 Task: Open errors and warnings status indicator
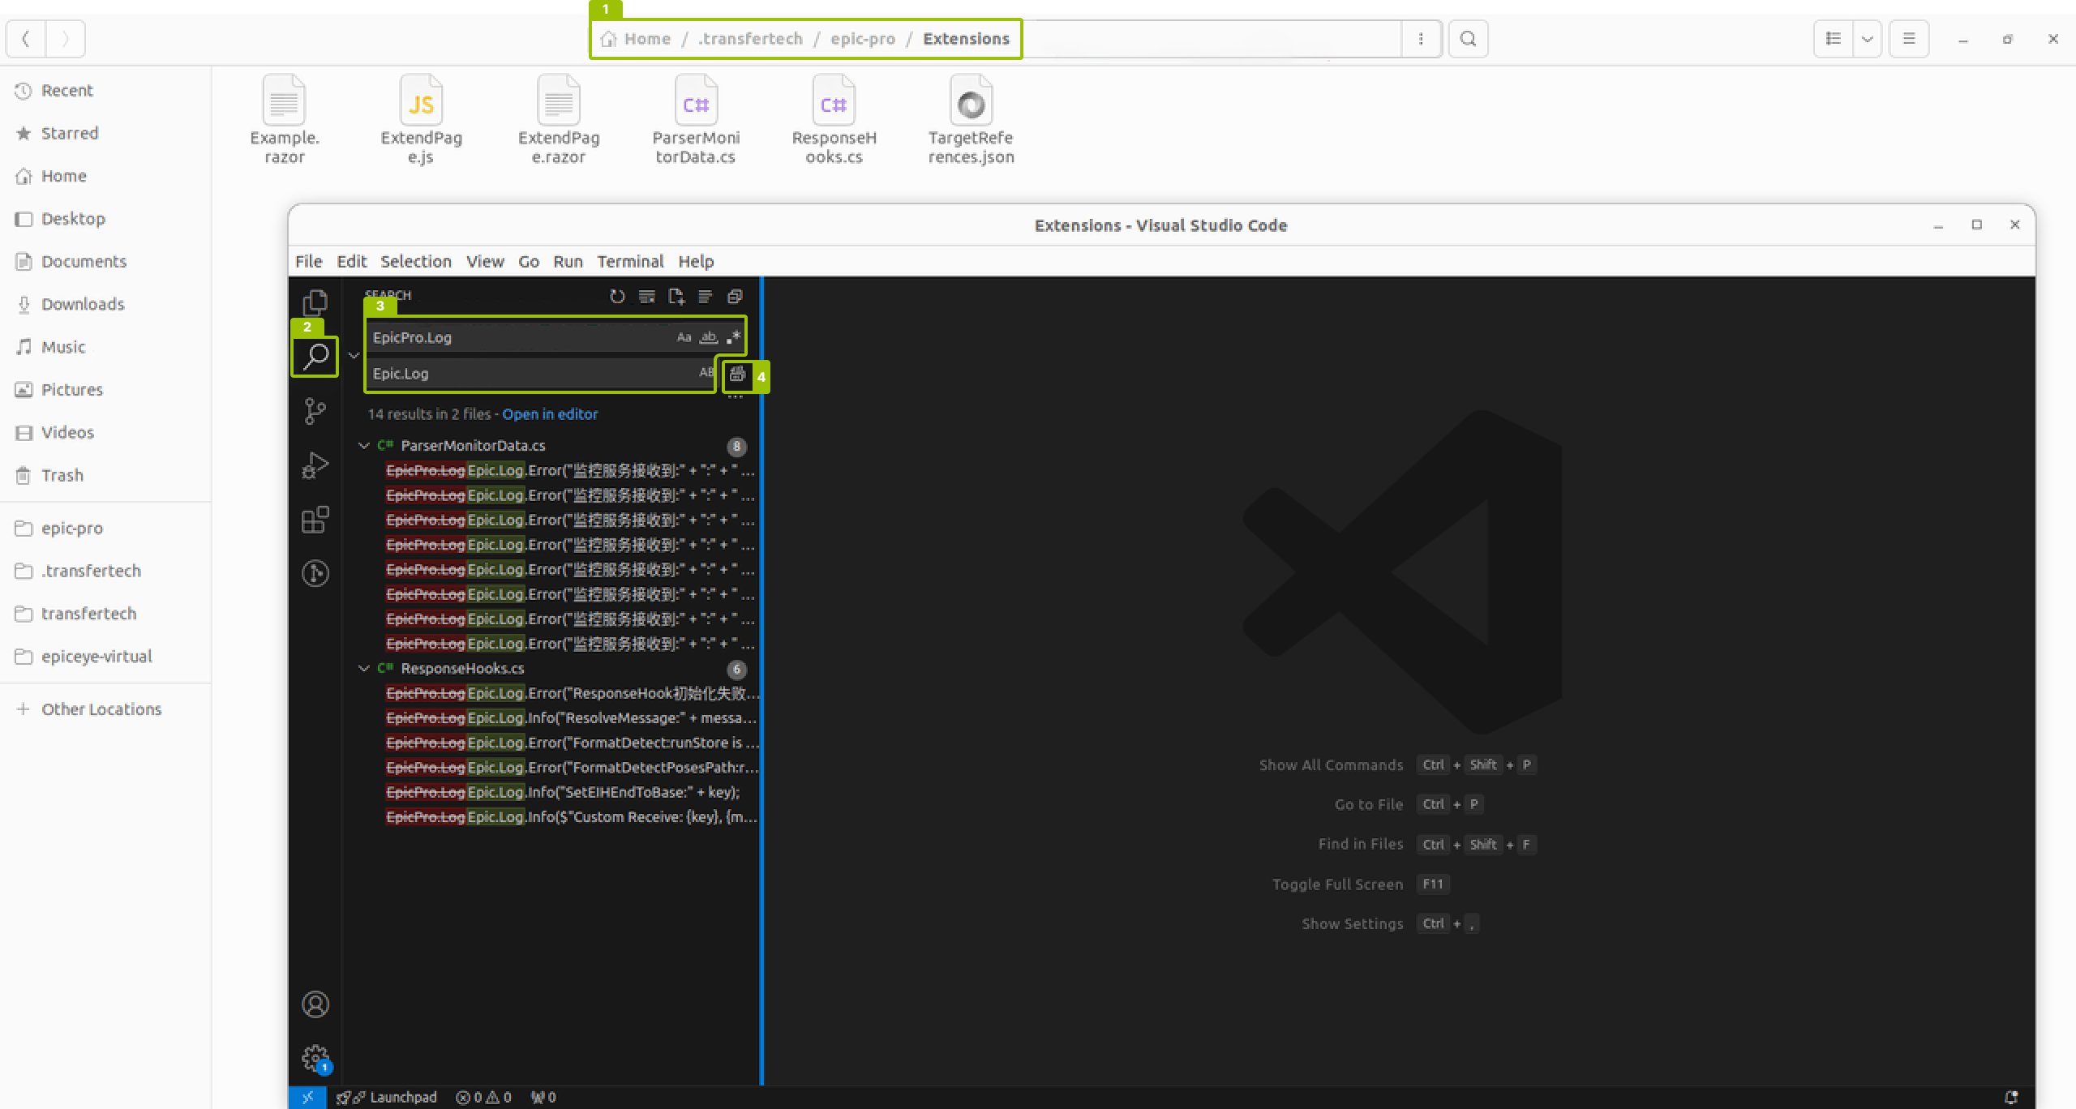click(x=483, y=1097)
